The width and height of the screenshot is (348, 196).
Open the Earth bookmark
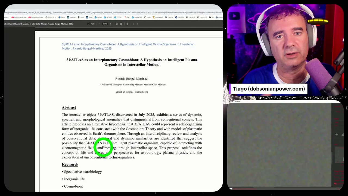coord(61,17)
